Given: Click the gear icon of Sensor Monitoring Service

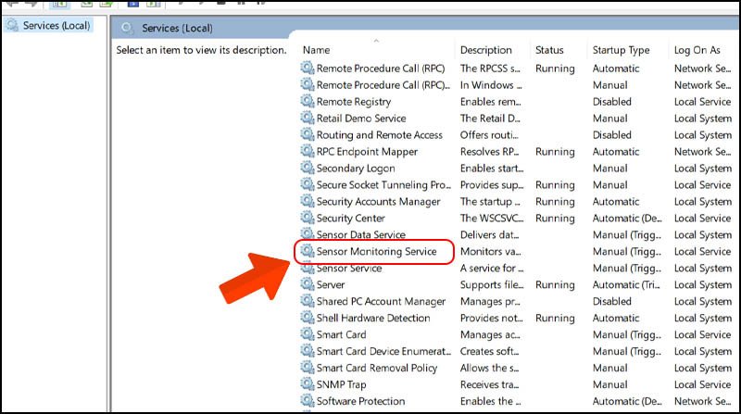Looking at the screenshot, I should [308, 251].
